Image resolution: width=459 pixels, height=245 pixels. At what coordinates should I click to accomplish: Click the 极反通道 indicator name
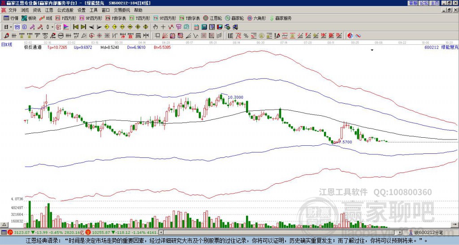point(33,47)
